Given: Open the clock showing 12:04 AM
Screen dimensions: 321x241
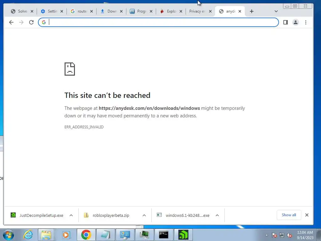Looking at the screenshot, I should pos(305,235).
